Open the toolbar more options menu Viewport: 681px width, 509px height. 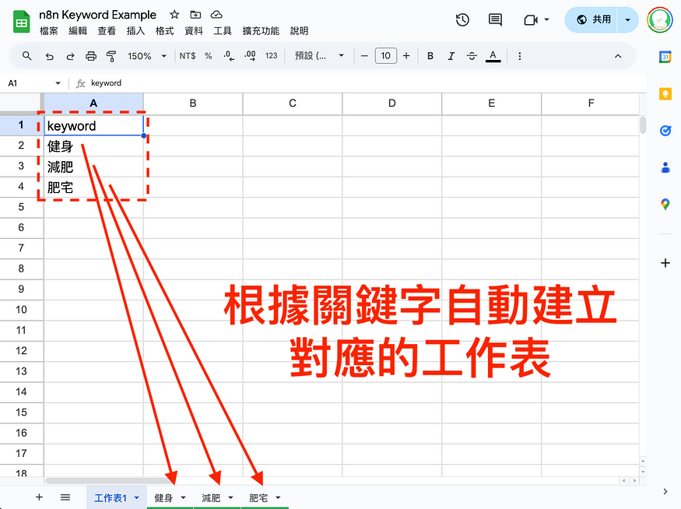tap(519, 56)
